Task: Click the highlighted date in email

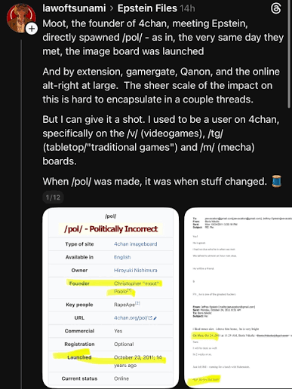Action: point(205,335)
